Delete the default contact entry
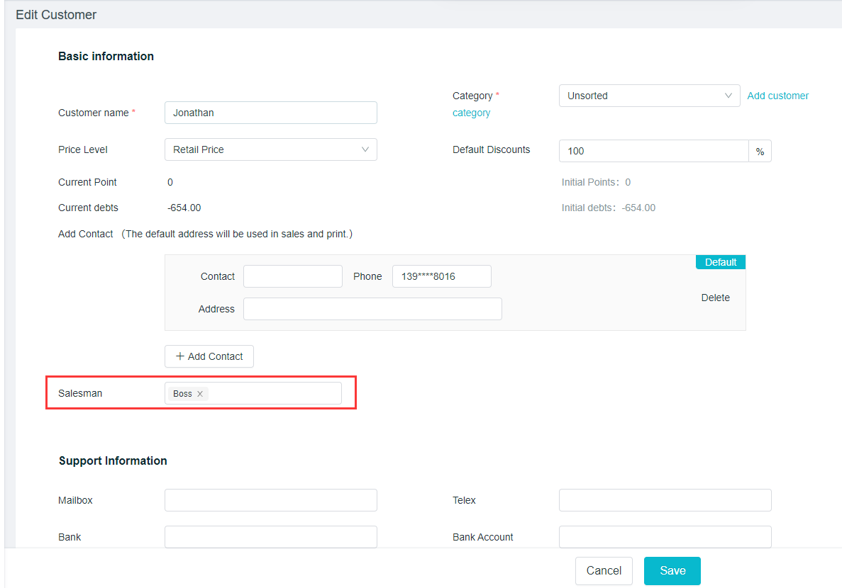 point(715,298)
